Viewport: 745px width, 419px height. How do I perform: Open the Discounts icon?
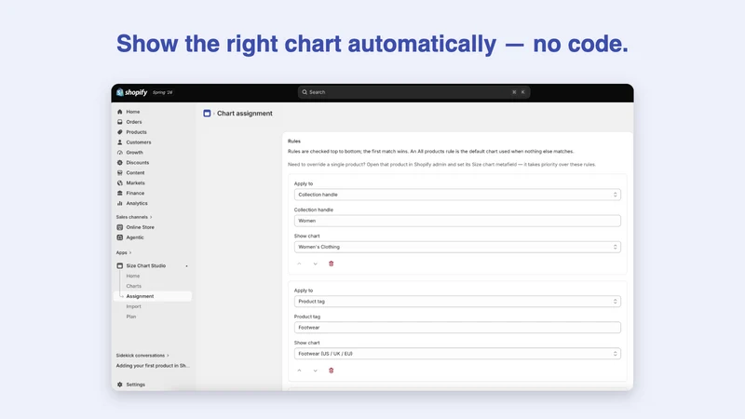120,162
